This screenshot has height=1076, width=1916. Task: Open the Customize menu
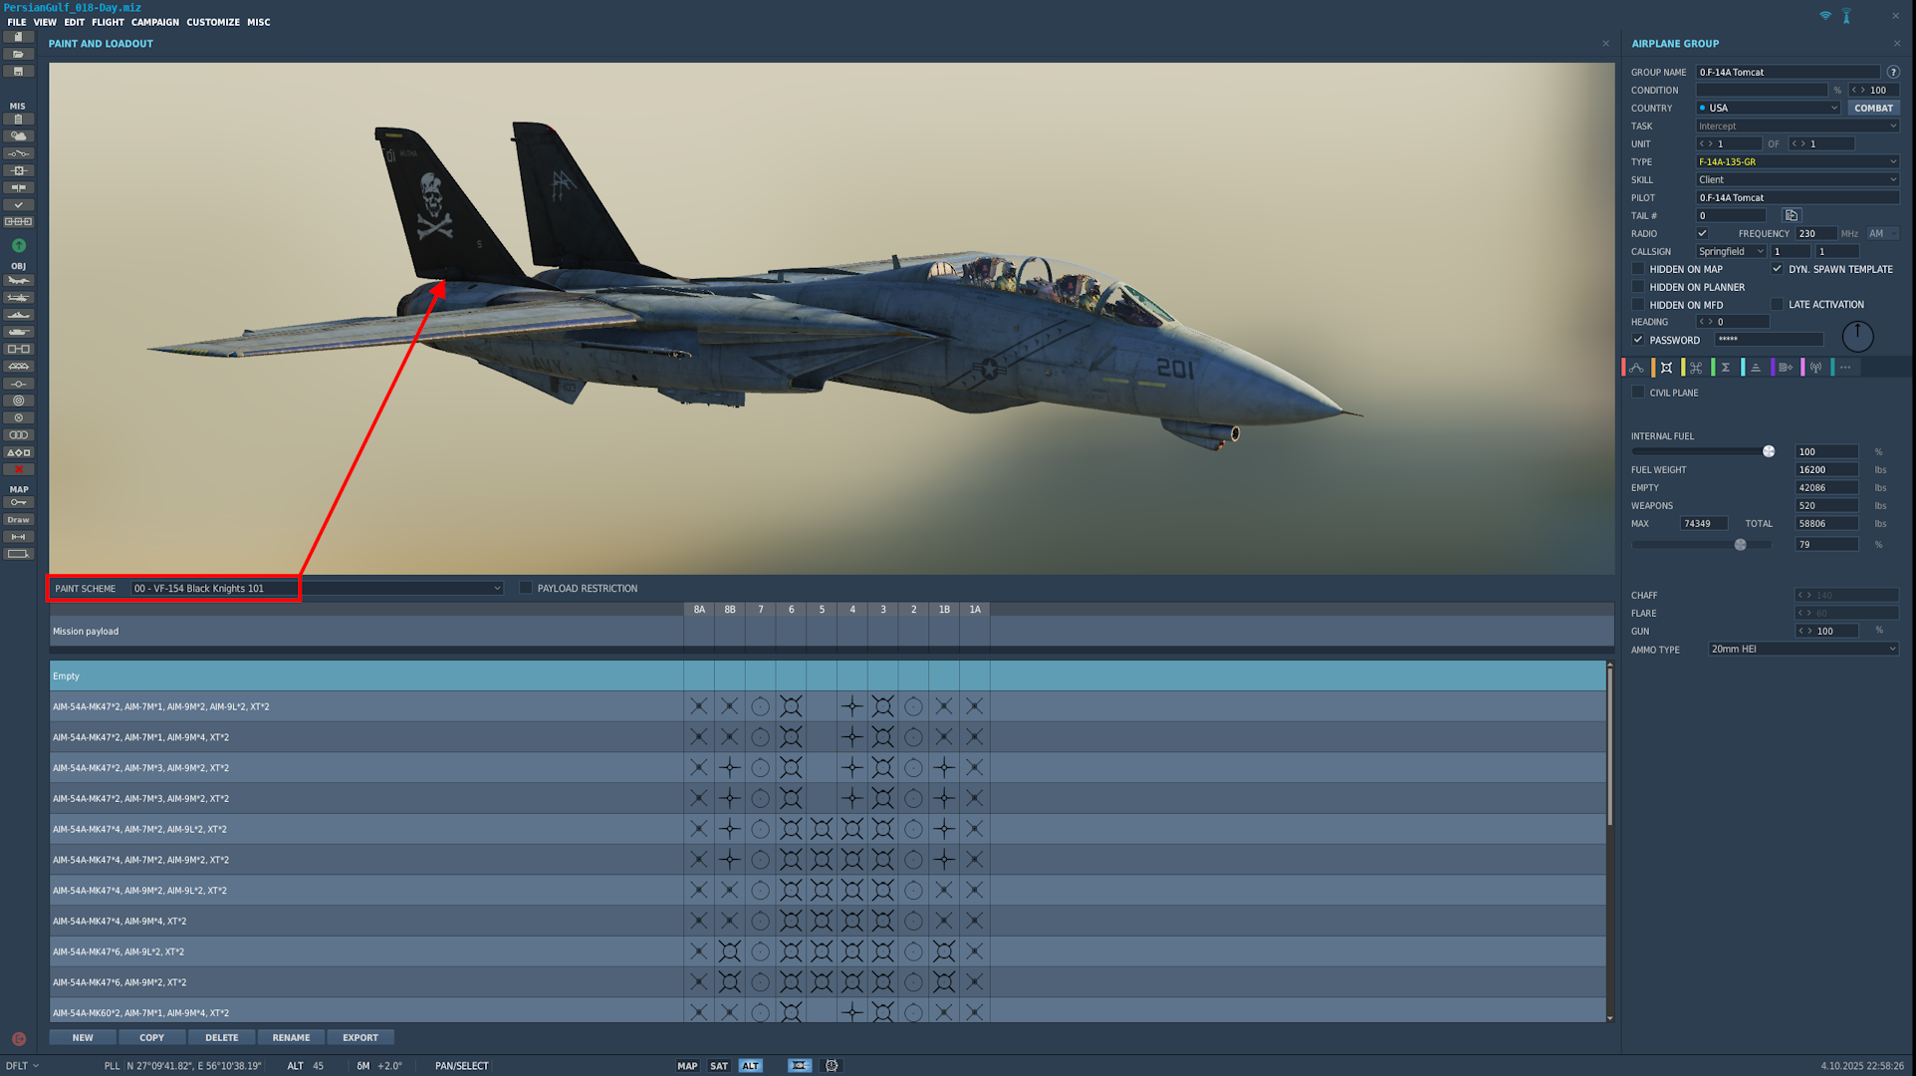pos(213,22)
